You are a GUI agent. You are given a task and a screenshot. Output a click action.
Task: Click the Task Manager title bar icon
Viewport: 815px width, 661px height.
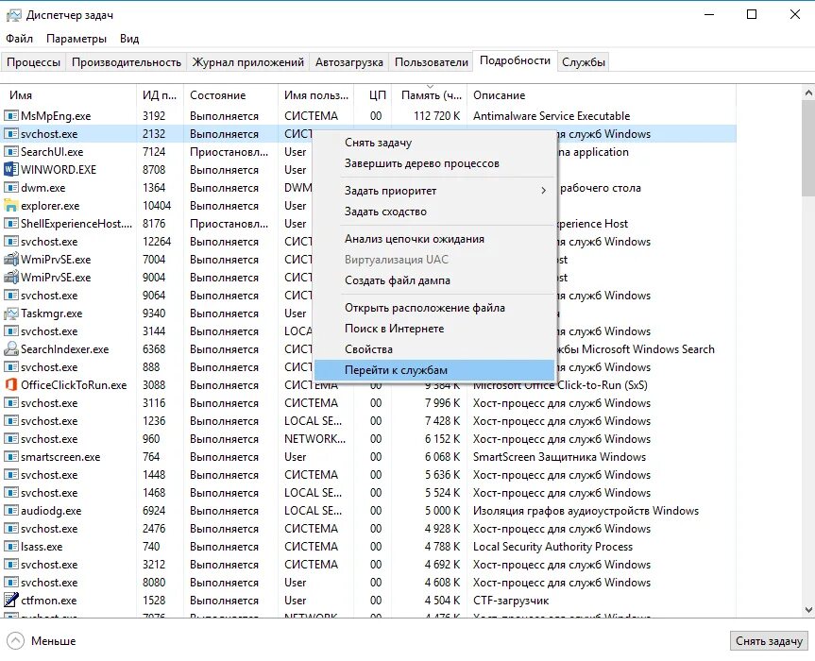13,15
